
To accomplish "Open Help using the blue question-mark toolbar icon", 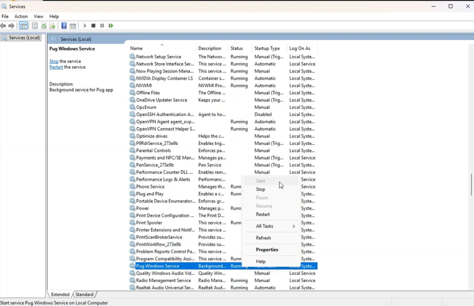I will click(64, 26).
